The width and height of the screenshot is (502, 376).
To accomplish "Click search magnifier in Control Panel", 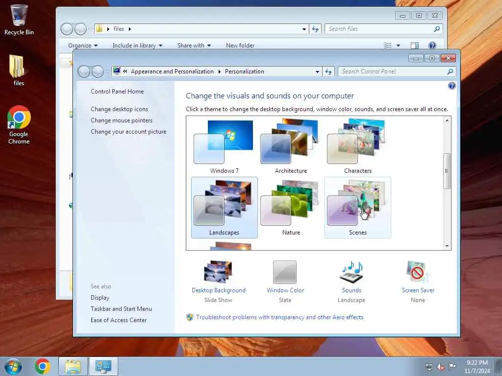I will pyautogui.click(x=450, y=71).
